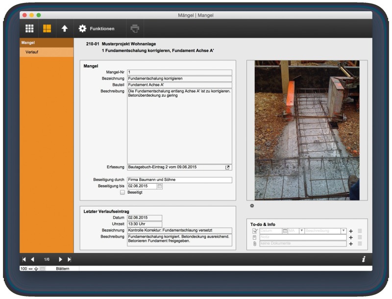Click the zoom level value 100

(24, 269)
